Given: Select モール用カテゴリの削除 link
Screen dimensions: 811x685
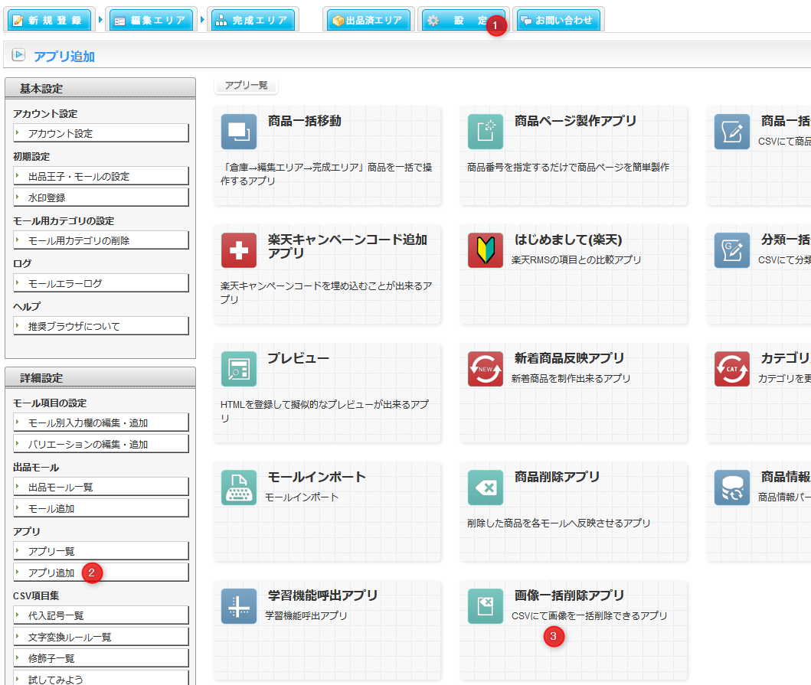Looking at the screenshot, I should pyautogui.click(x=101, y=240).
